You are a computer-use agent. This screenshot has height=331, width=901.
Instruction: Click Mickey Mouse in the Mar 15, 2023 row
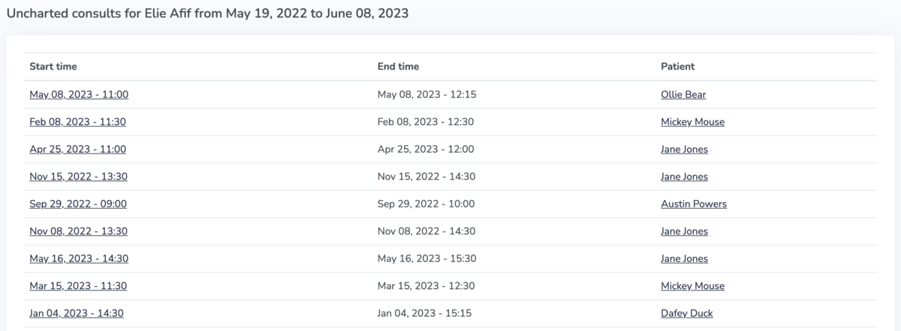click(x=692, y=286)
